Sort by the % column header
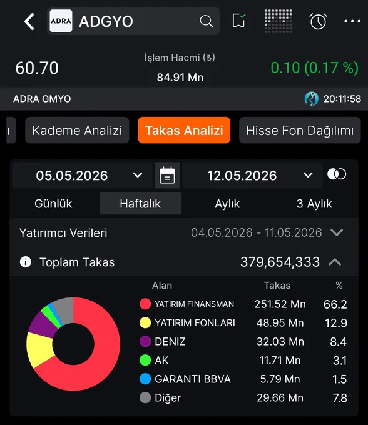The image size is (368, 425). coord(339,286)
